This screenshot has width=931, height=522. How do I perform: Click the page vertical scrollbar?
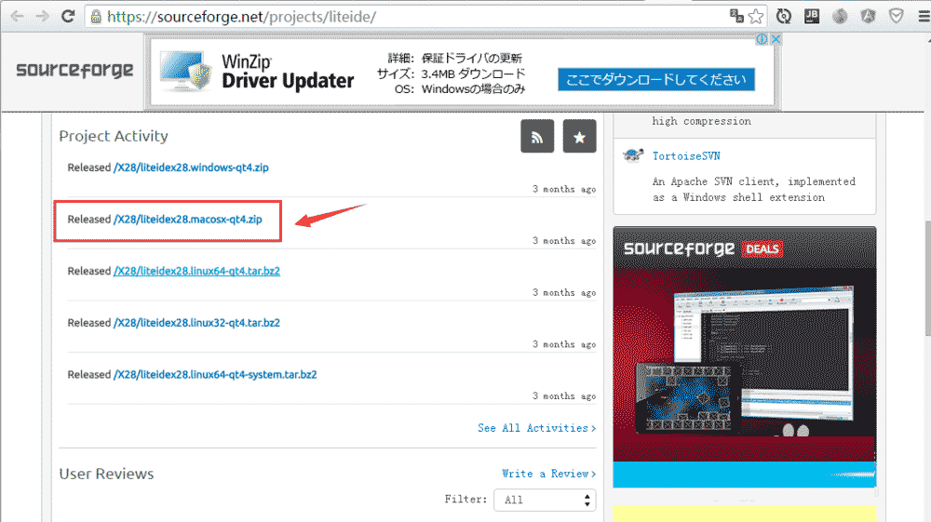point(927,279)
